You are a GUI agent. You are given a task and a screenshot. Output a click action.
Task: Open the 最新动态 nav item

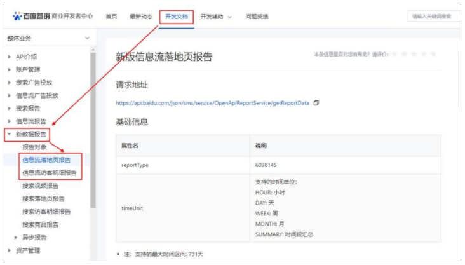(x=141, y=17)
